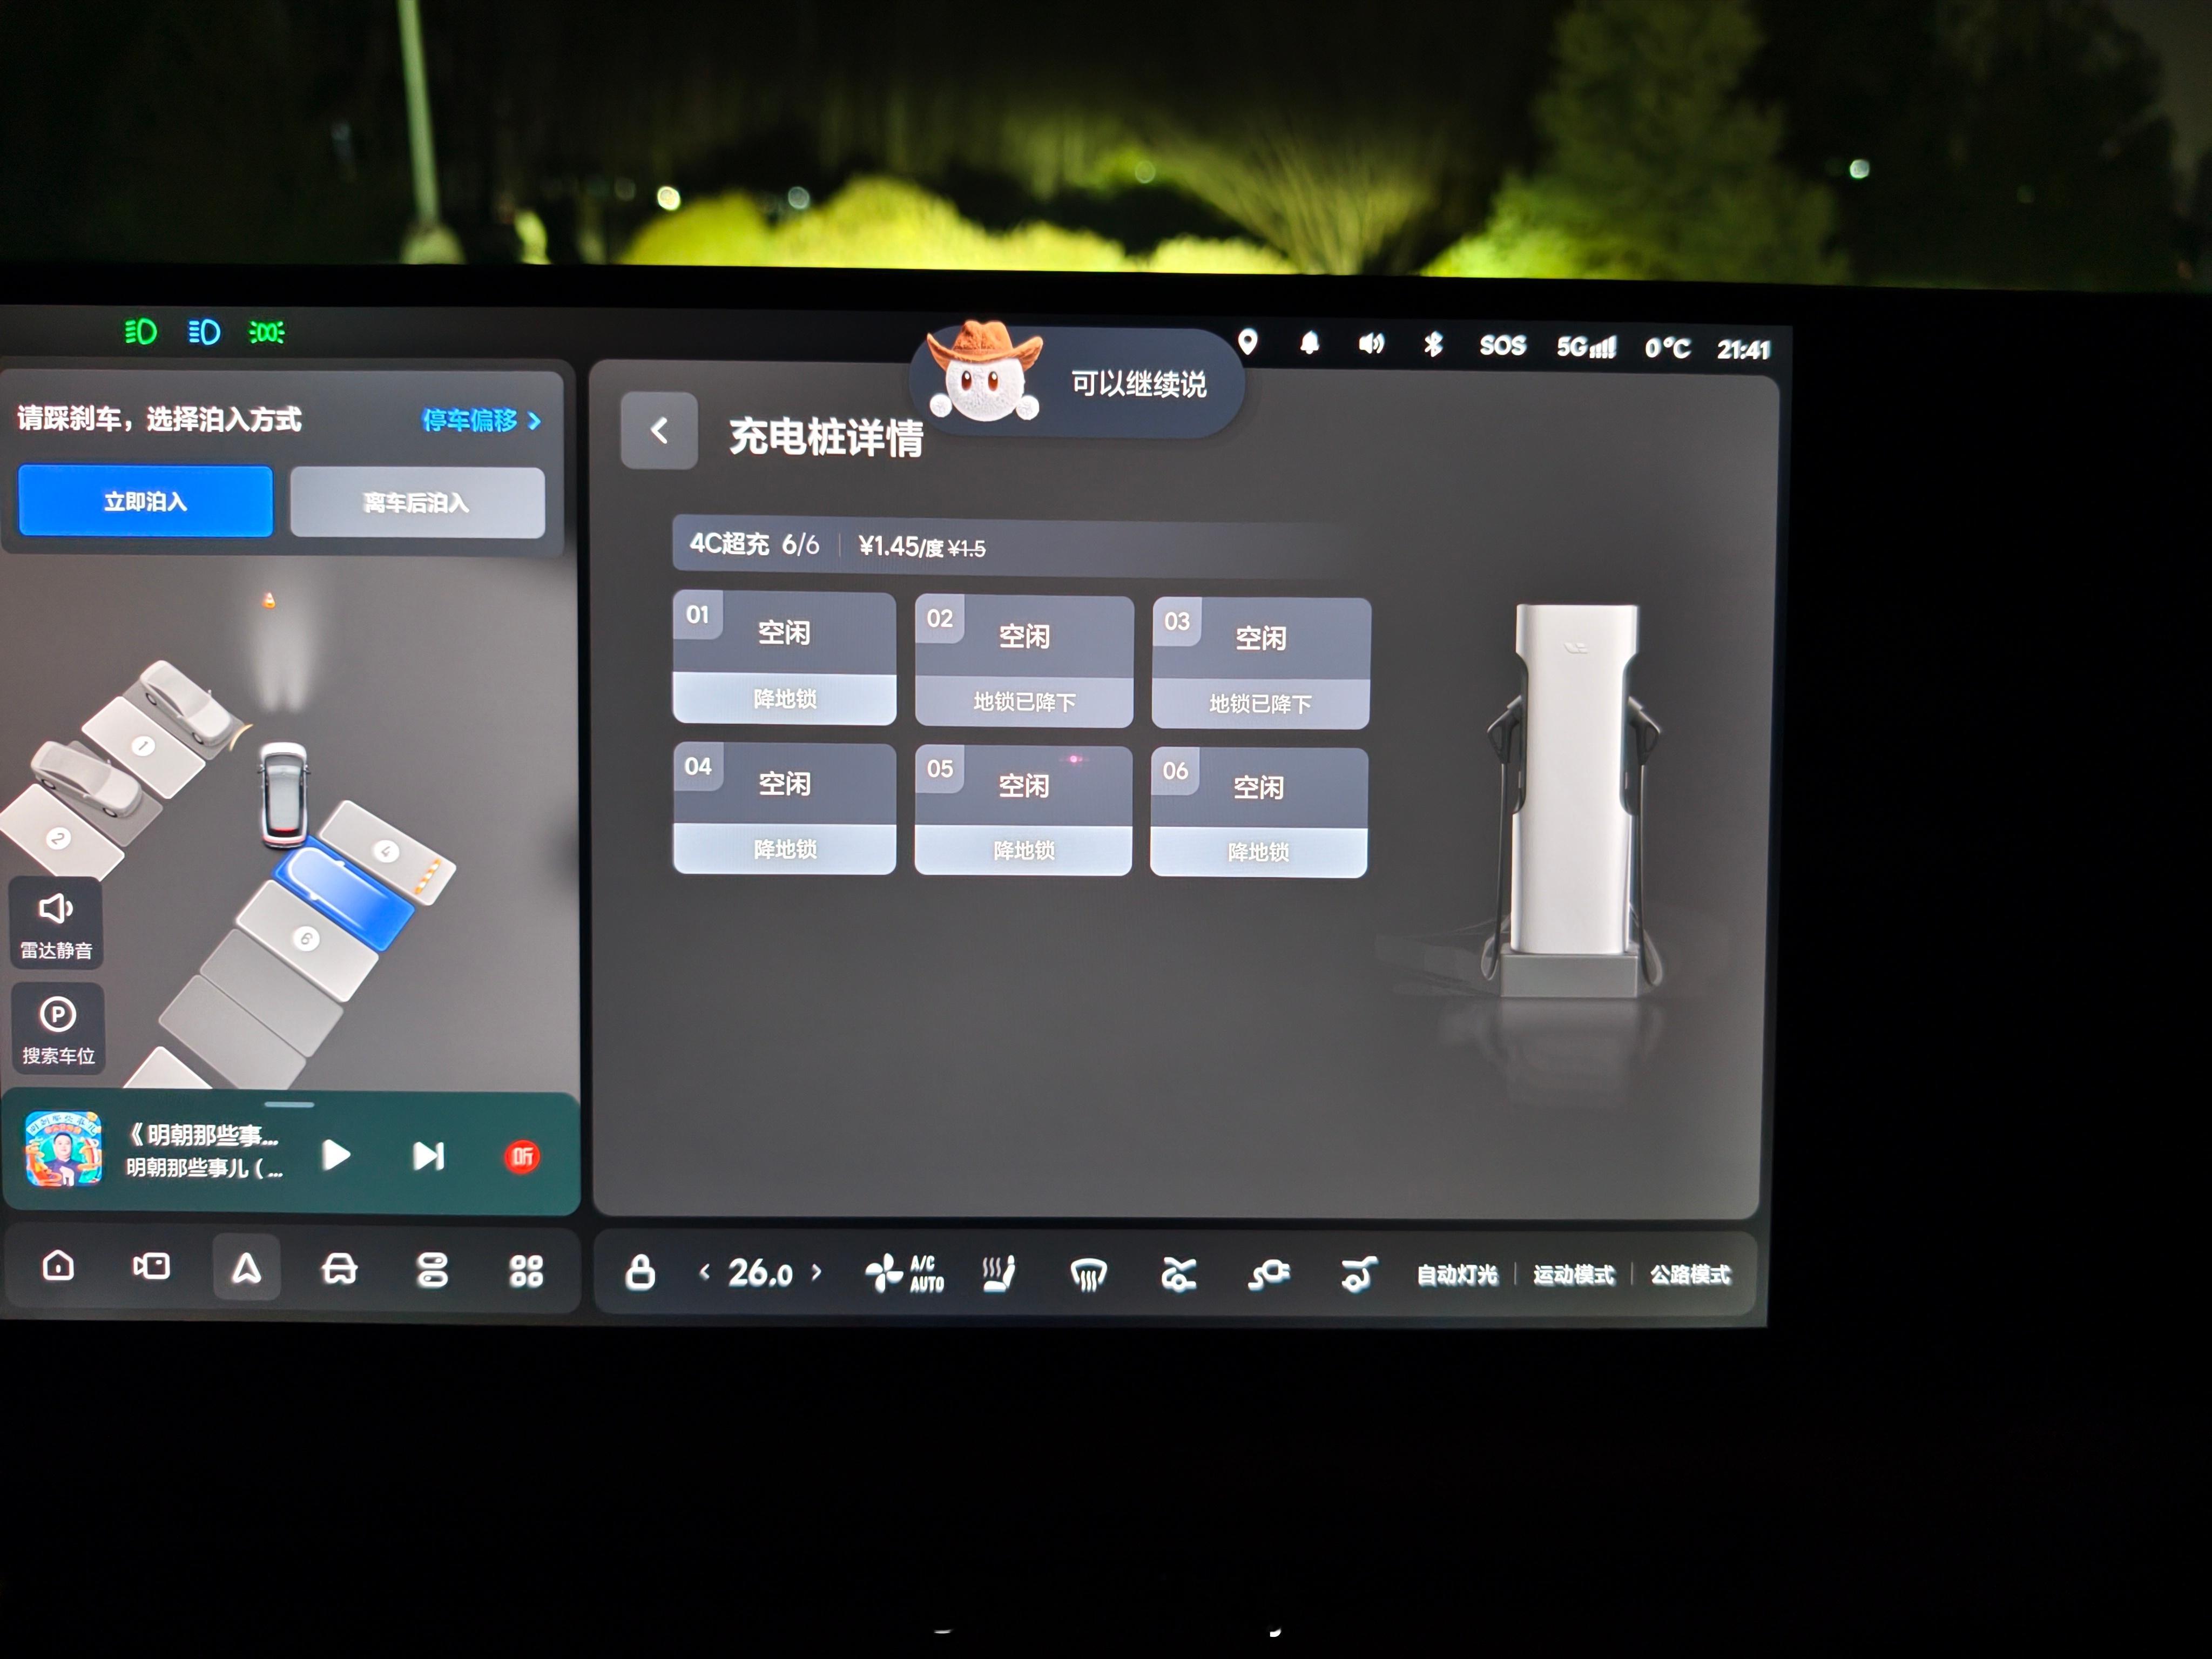Open the home screen icon

(58, 1266)
